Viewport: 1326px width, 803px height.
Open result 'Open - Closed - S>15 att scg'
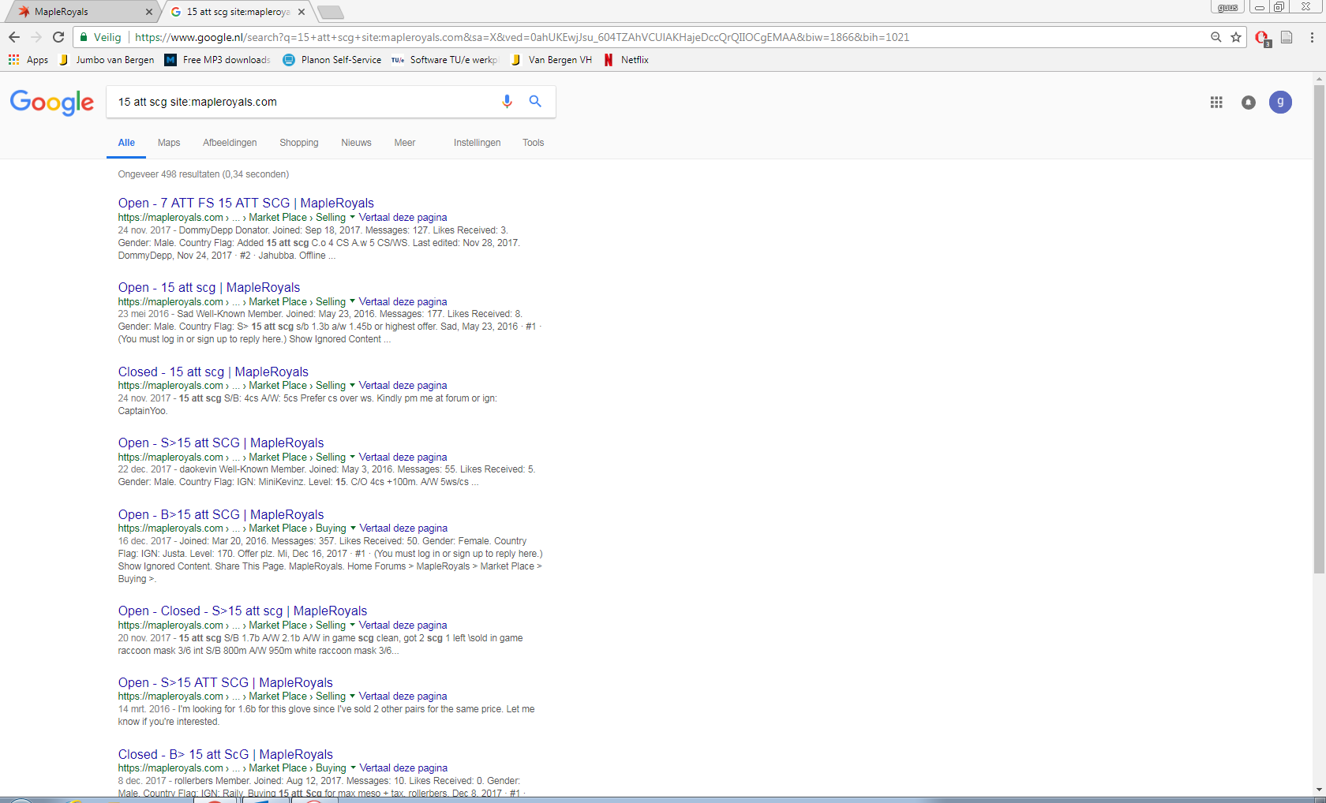pyautogui.click(x=242, y=611)
